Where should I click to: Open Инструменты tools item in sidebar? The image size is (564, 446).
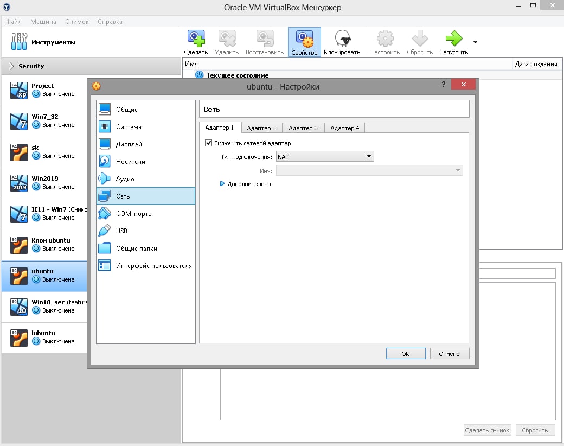coord(91,42)
